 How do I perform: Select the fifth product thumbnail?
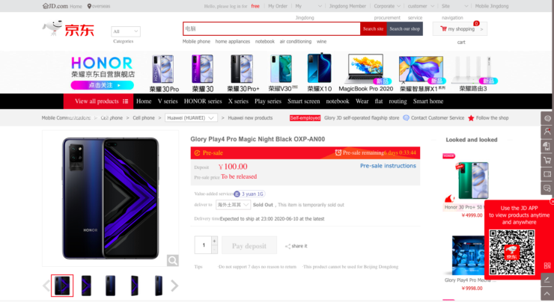pyautogui.click(x=159, y=286)
